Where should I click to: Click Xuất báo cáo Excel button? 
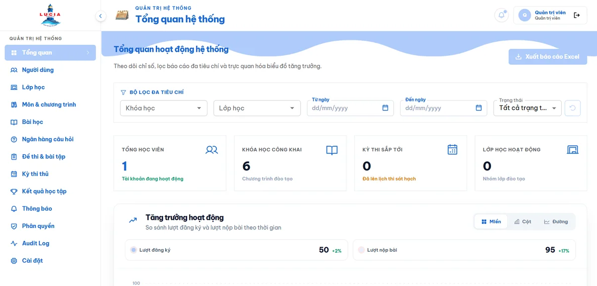548,57
